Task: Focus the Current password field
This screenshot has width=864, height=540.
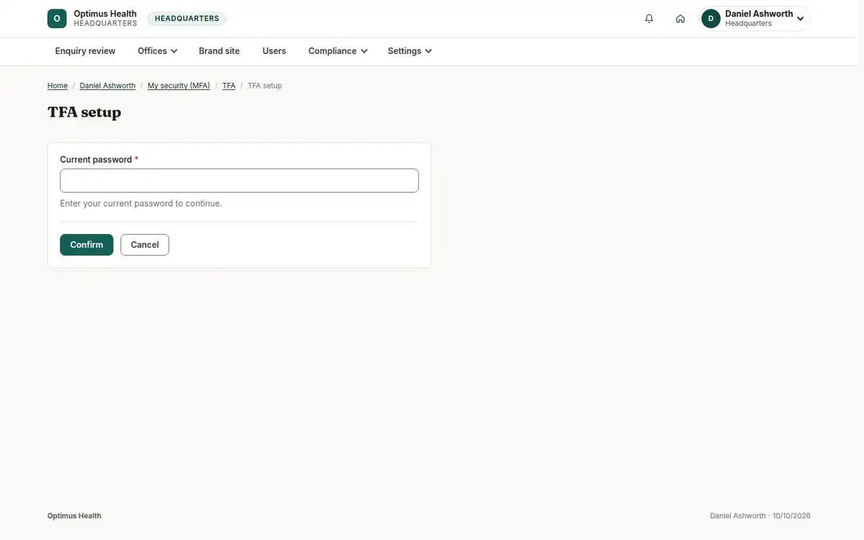Action: [x=239, y=181]
